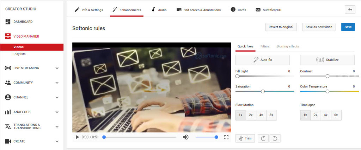
Task: Rotate the video clockwise
Action: (x=263, y=138)
